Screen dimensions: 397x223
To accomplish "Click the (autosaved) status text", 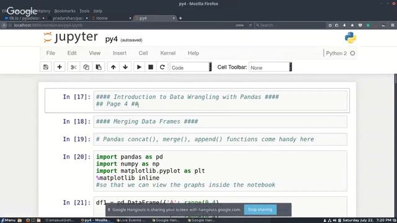I will click(x=131, y=40).
